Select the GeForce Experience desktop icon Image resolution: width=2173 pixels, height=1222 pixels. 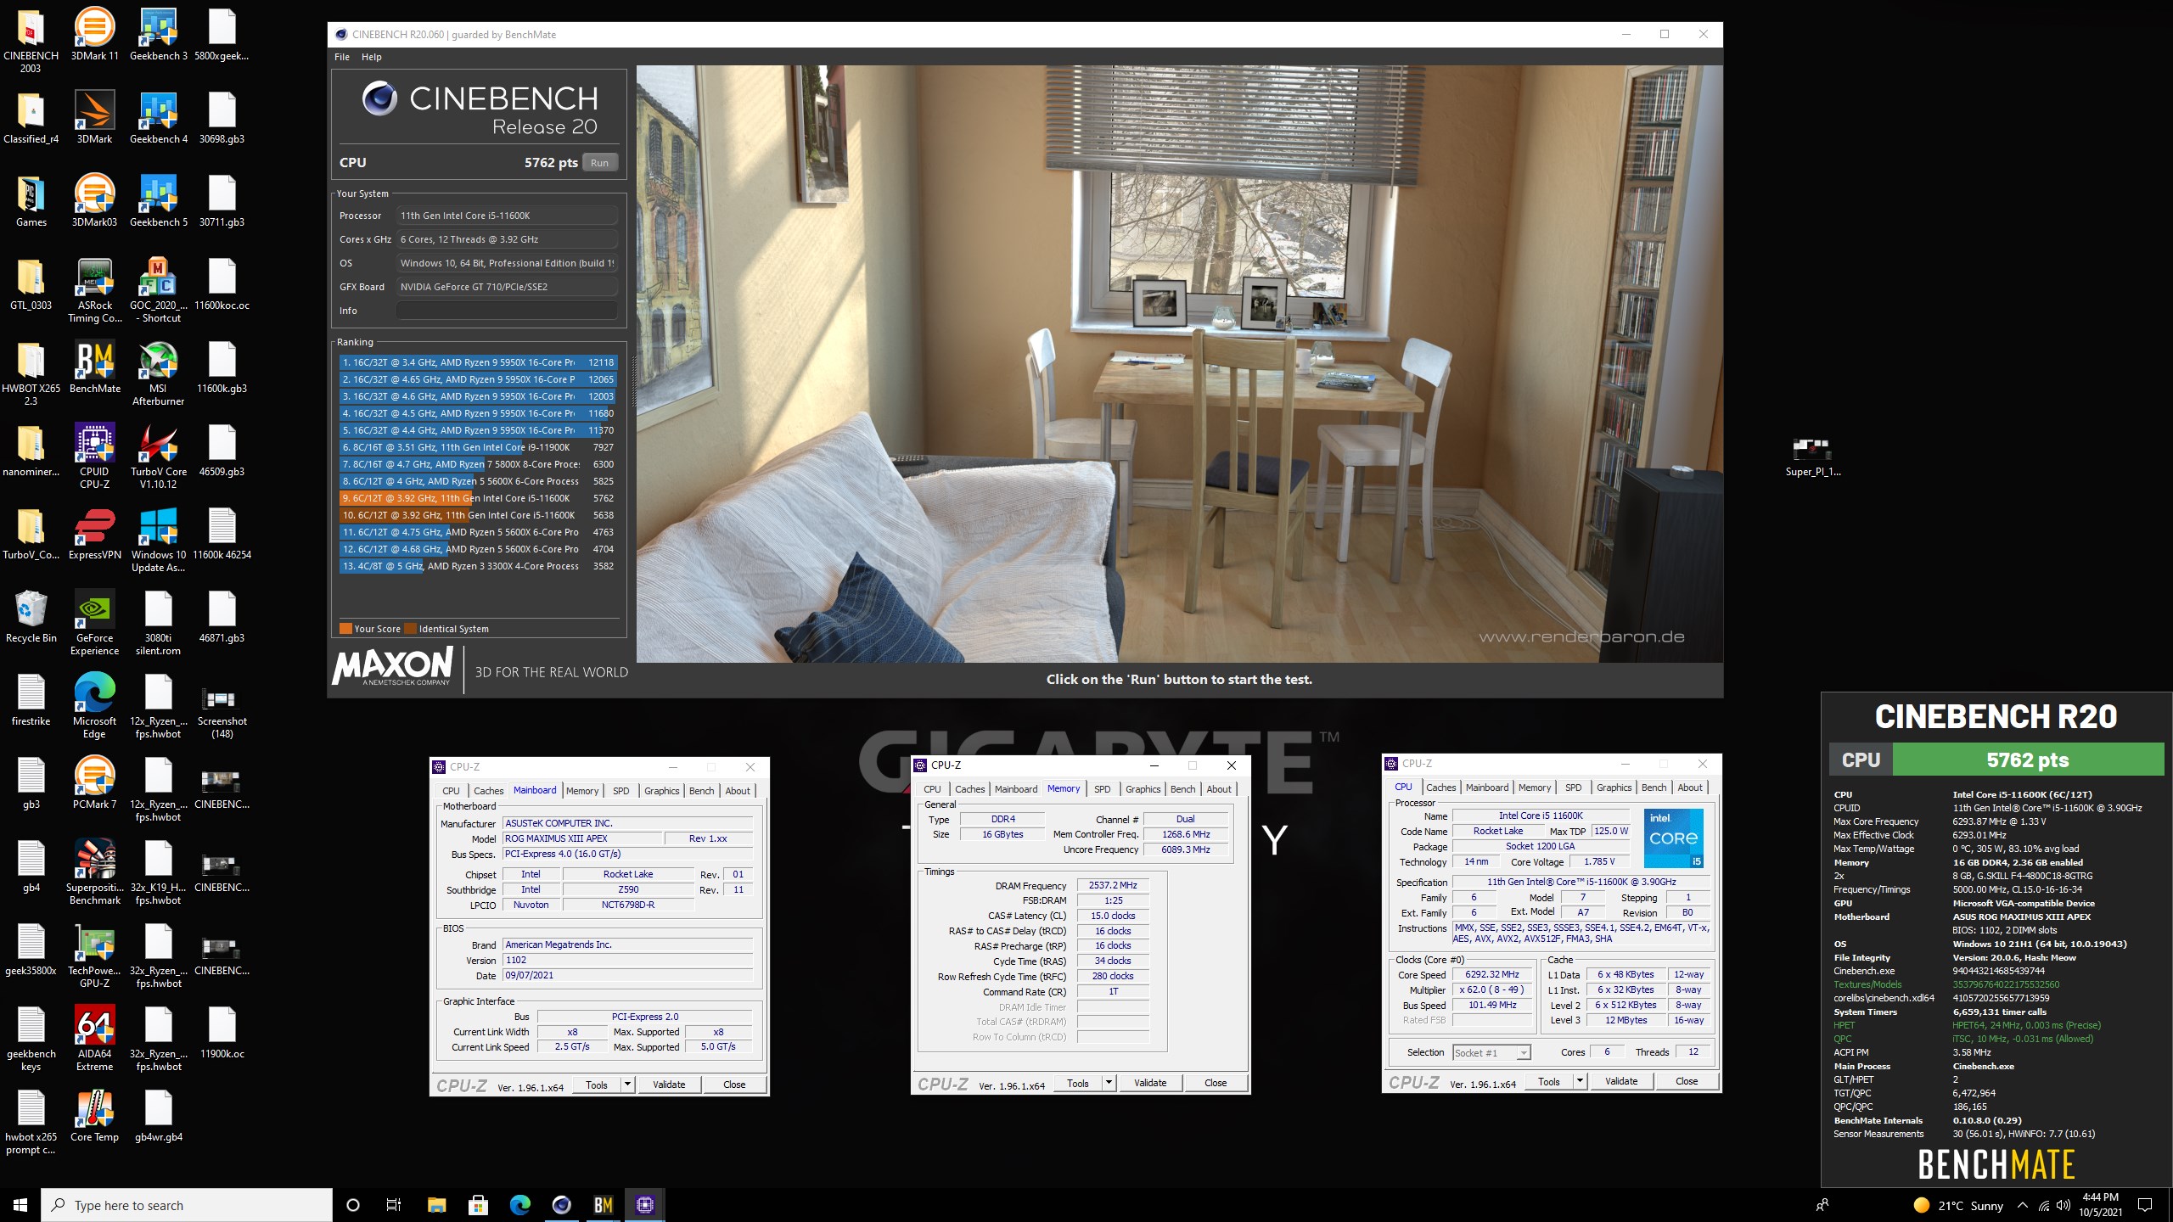tap(94, 623)
